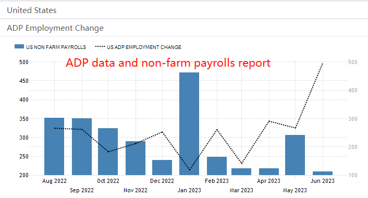
Task: Select the Sep 2022 payrolls bar
Action: pos(82,146)
